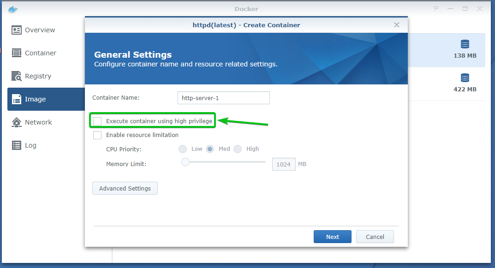This screenshot has height=268, width=495.
Task: Click the 138 MB database size icon
Action: point(465,44)
